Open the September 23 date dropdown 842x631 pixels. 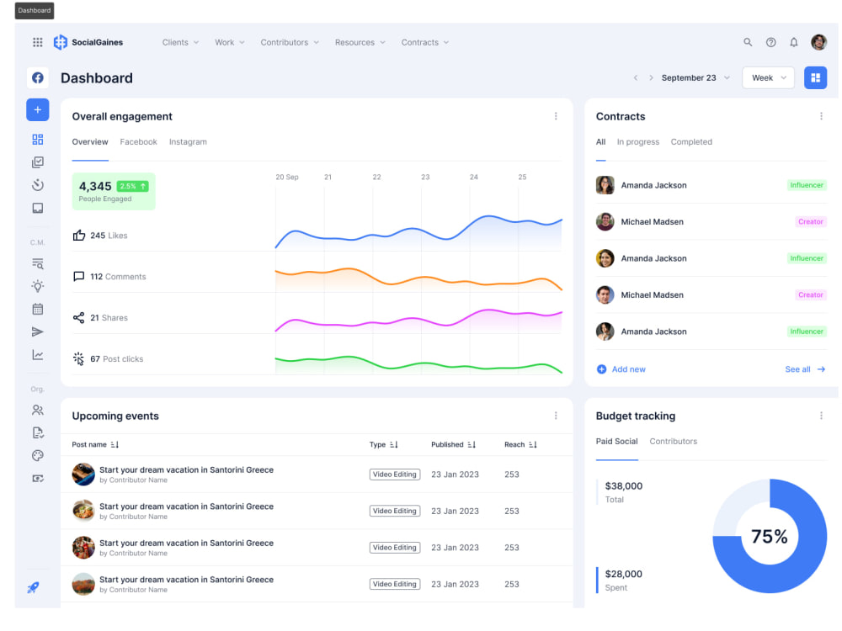coord(696,77)
